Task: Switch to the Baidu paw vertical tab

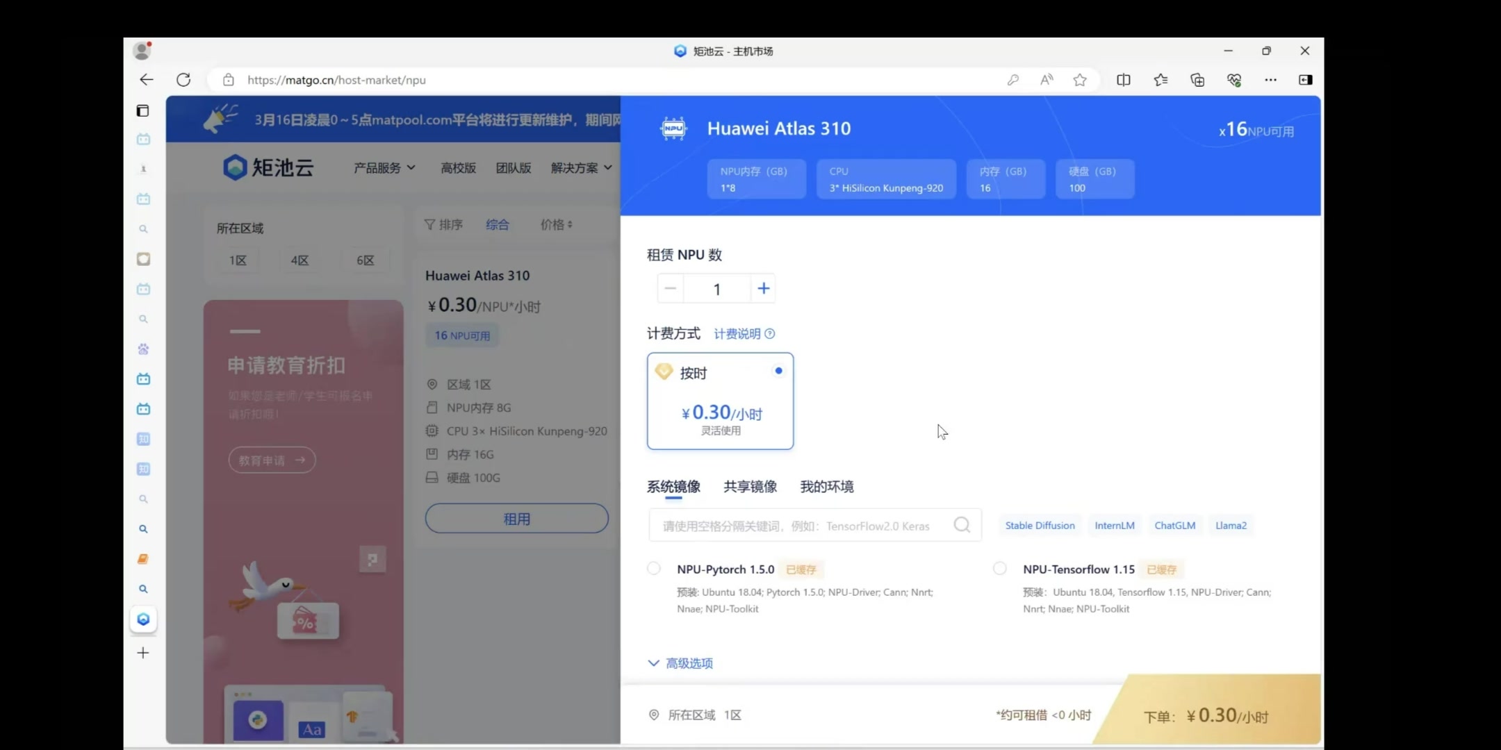Action: click(x=143, y=349)
